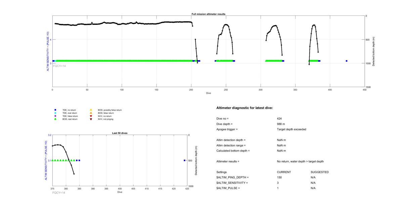Click the 'Dive' x-axis label of full mission plot
Image resolution: width=403 pixels, height=209 pixels.
209,93
